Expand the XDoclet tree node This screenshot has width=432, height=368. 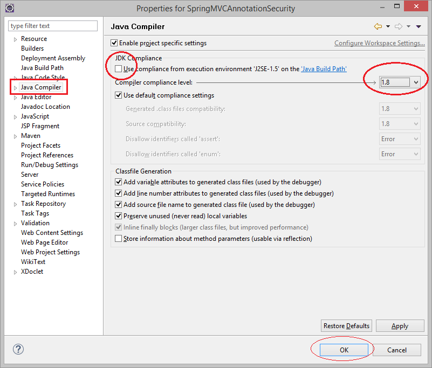click(x=16, y=272)
